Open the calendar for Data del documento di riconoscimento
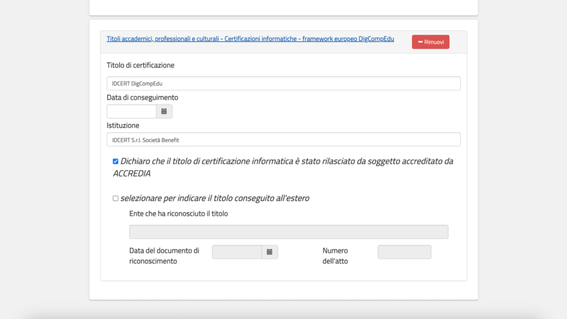 click(x=270, y=252)
